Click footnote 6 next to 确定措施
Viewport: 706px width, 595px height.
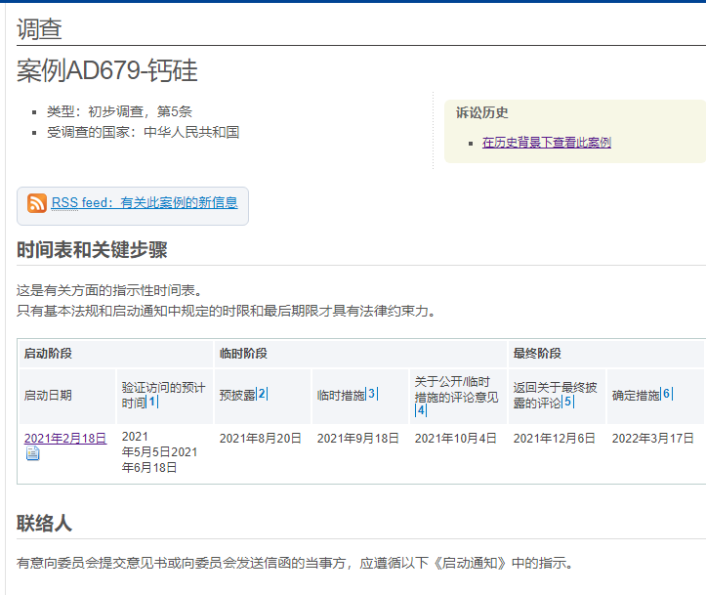(x=667, y=395)
